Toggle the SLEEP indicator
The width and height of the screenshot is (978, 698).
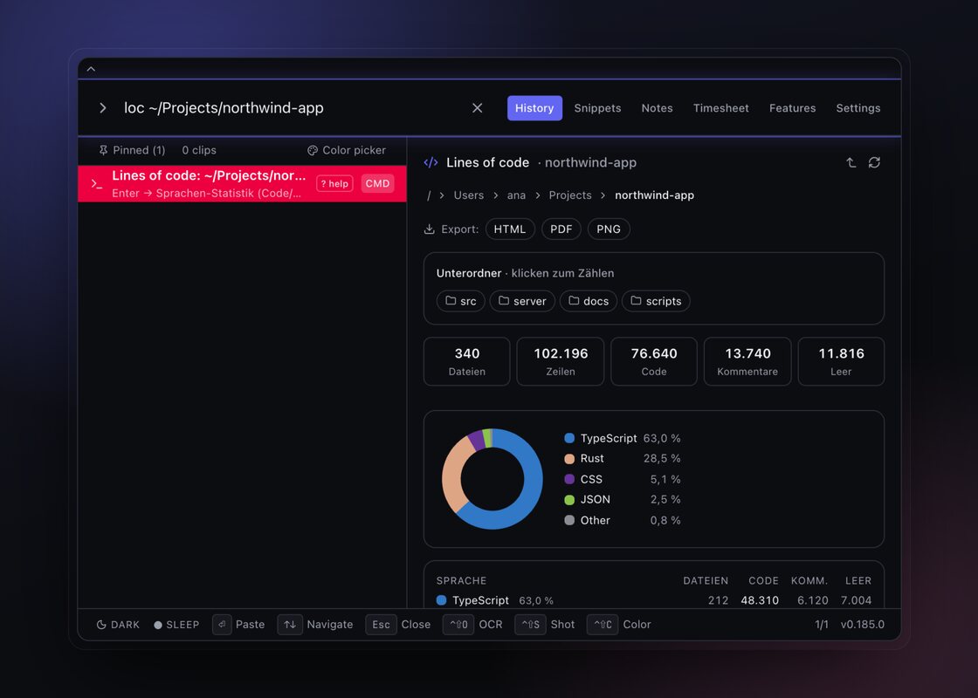(x=176, y=625)
